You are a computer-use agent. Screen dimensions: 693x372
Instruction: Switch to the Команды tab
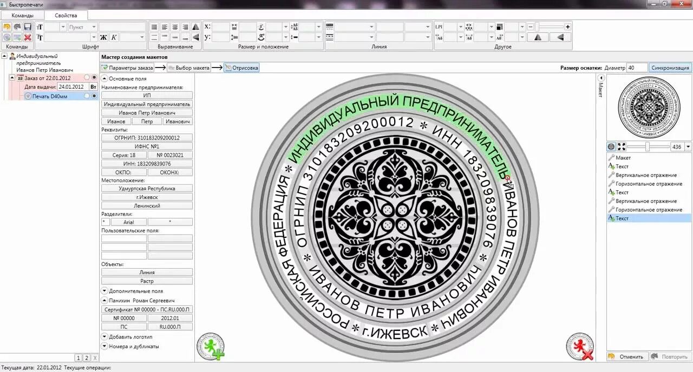22,15
